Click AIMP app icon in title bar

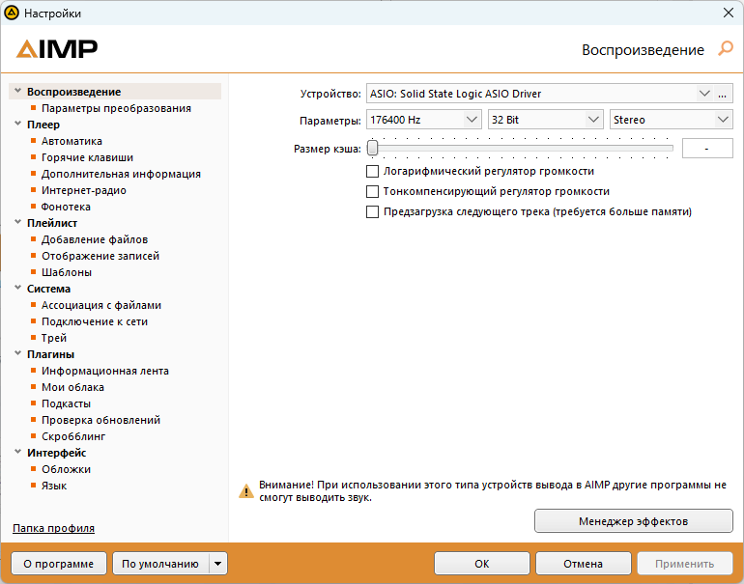pyautogui.click(x=12, y=13)
